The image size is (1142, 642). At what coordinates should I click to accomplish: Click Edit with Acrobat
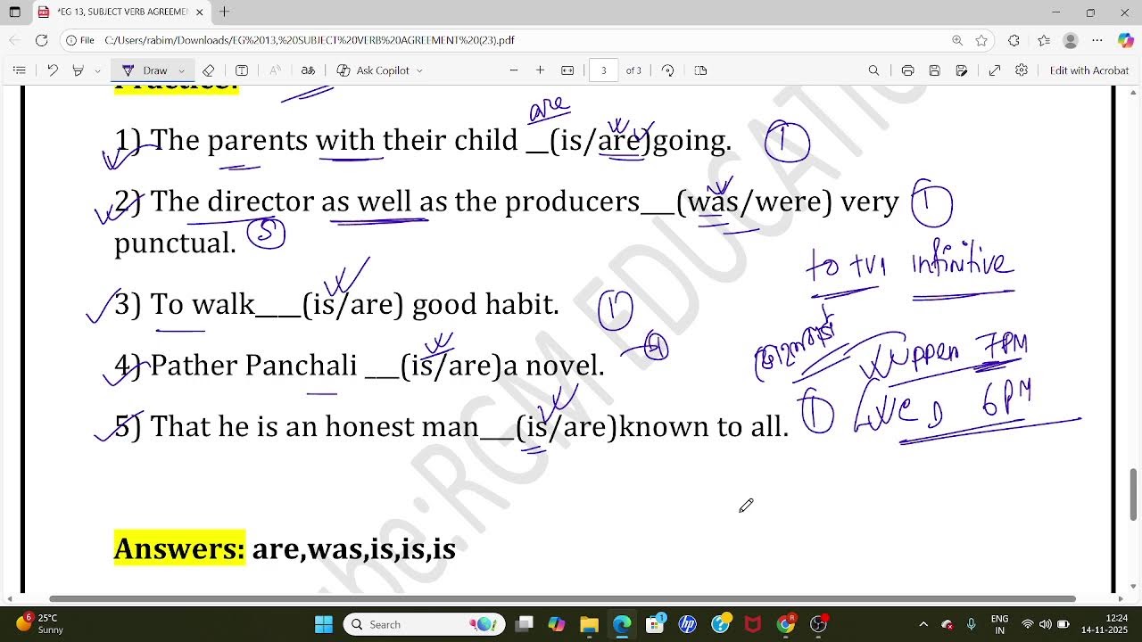(1088, 70)
